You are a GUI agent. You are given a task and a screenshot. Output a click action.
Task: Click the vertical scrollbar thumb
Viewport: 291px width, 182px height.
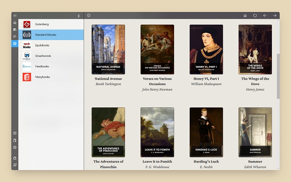[x=278, y=76]
